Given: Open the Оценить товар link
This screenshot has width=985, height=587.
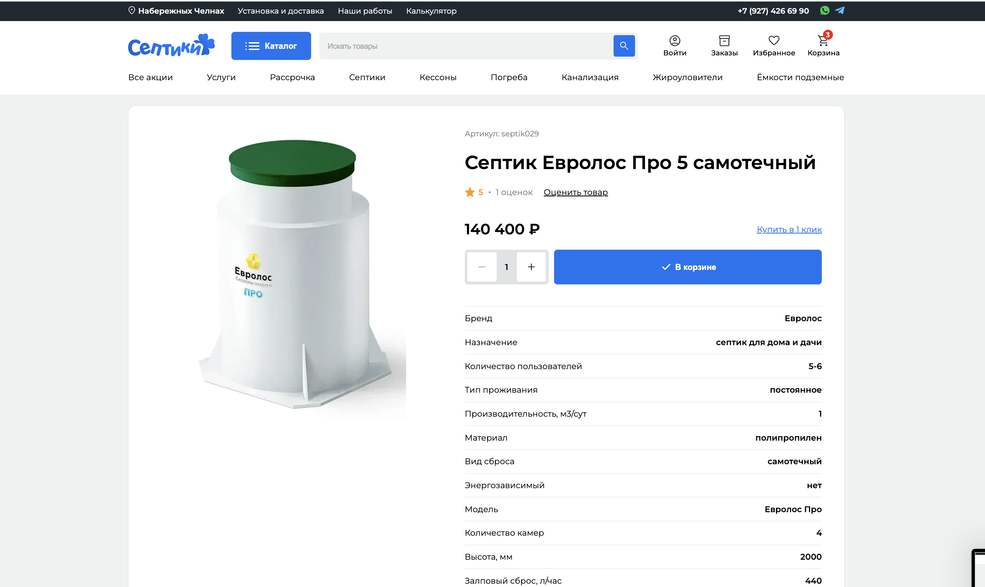Looking at the screenshot, I should [x=576, y=192].
